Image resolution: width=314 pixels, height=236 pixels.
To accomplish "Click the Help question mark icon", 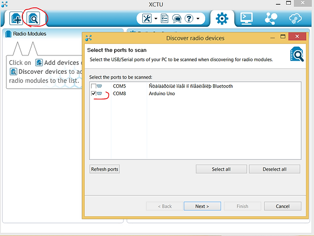I will 189,19.
